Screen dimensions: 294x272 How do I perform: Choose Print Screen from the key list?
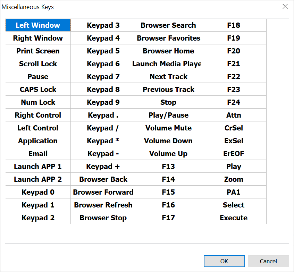pos(38,51)
